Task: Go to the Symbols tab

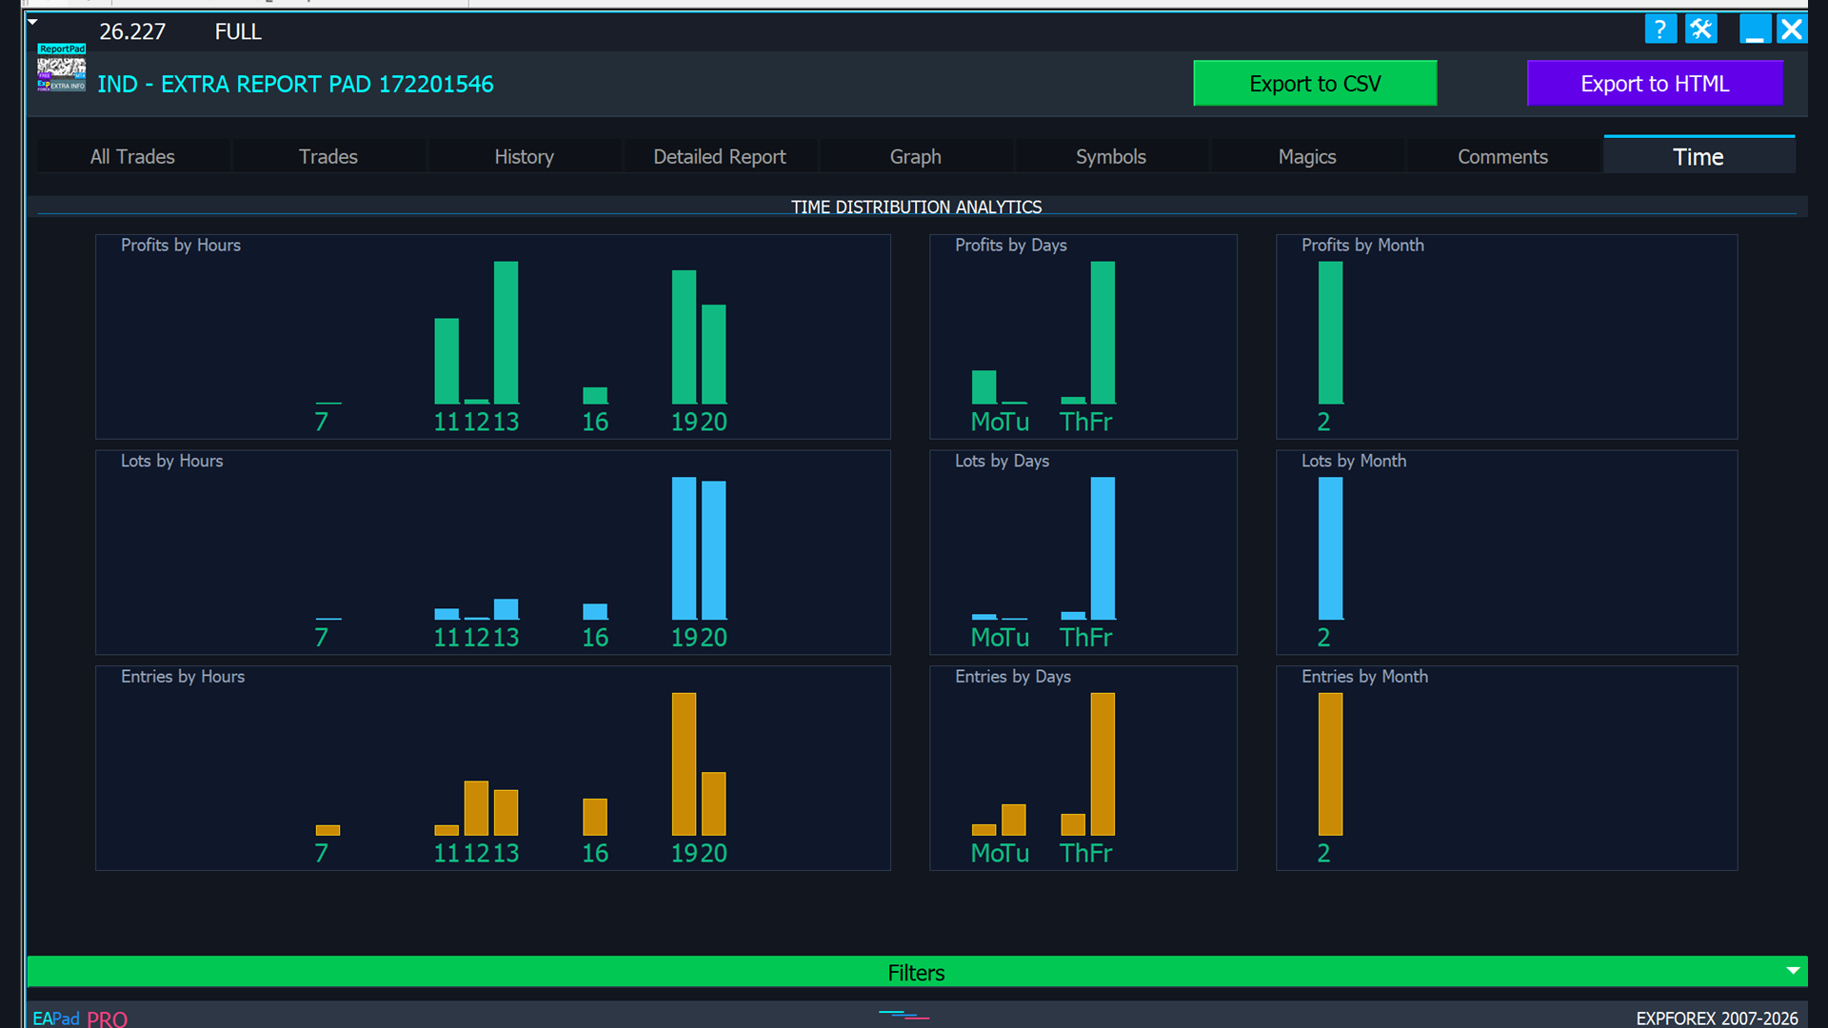Action: pos(1110,156)
